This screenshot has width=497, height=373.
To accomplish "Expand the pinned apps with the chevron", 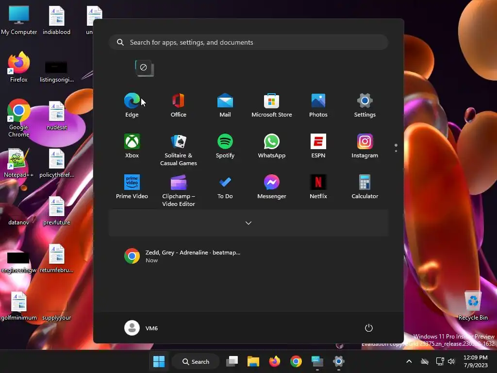I will pyautogui.click(x=248, y=223).
